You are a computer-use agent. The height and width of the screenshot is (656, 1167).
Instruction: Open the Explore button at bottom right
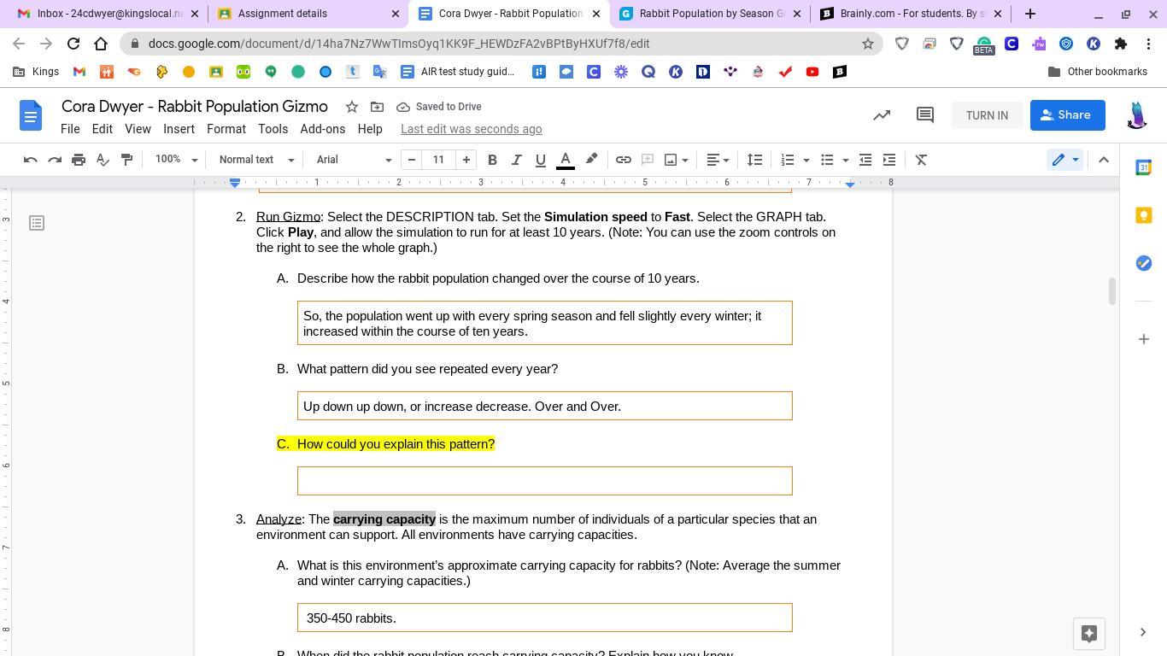1089,634
